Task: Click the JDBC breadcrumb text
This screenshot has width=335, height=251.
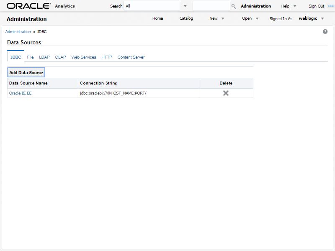Action: tap(42, 32)
